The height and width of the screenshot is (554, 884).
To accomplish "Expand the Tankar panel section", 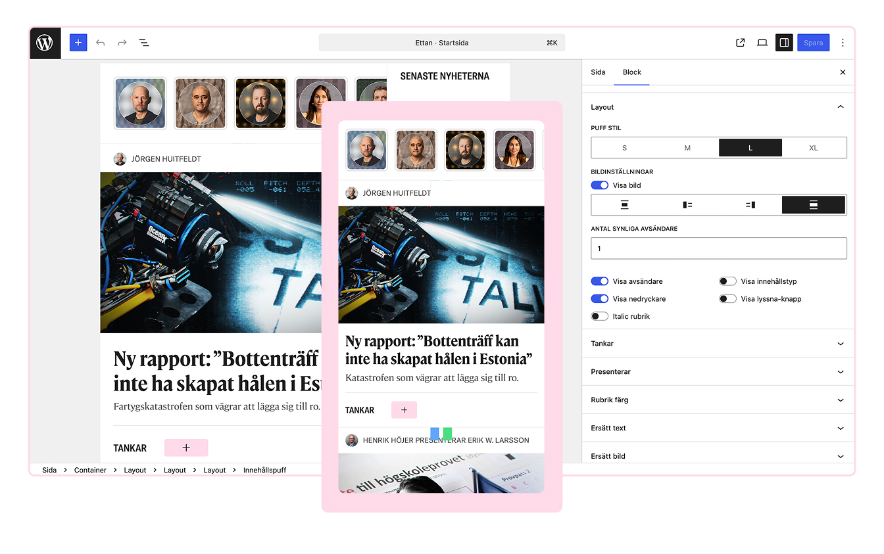I will click(718, 344).
